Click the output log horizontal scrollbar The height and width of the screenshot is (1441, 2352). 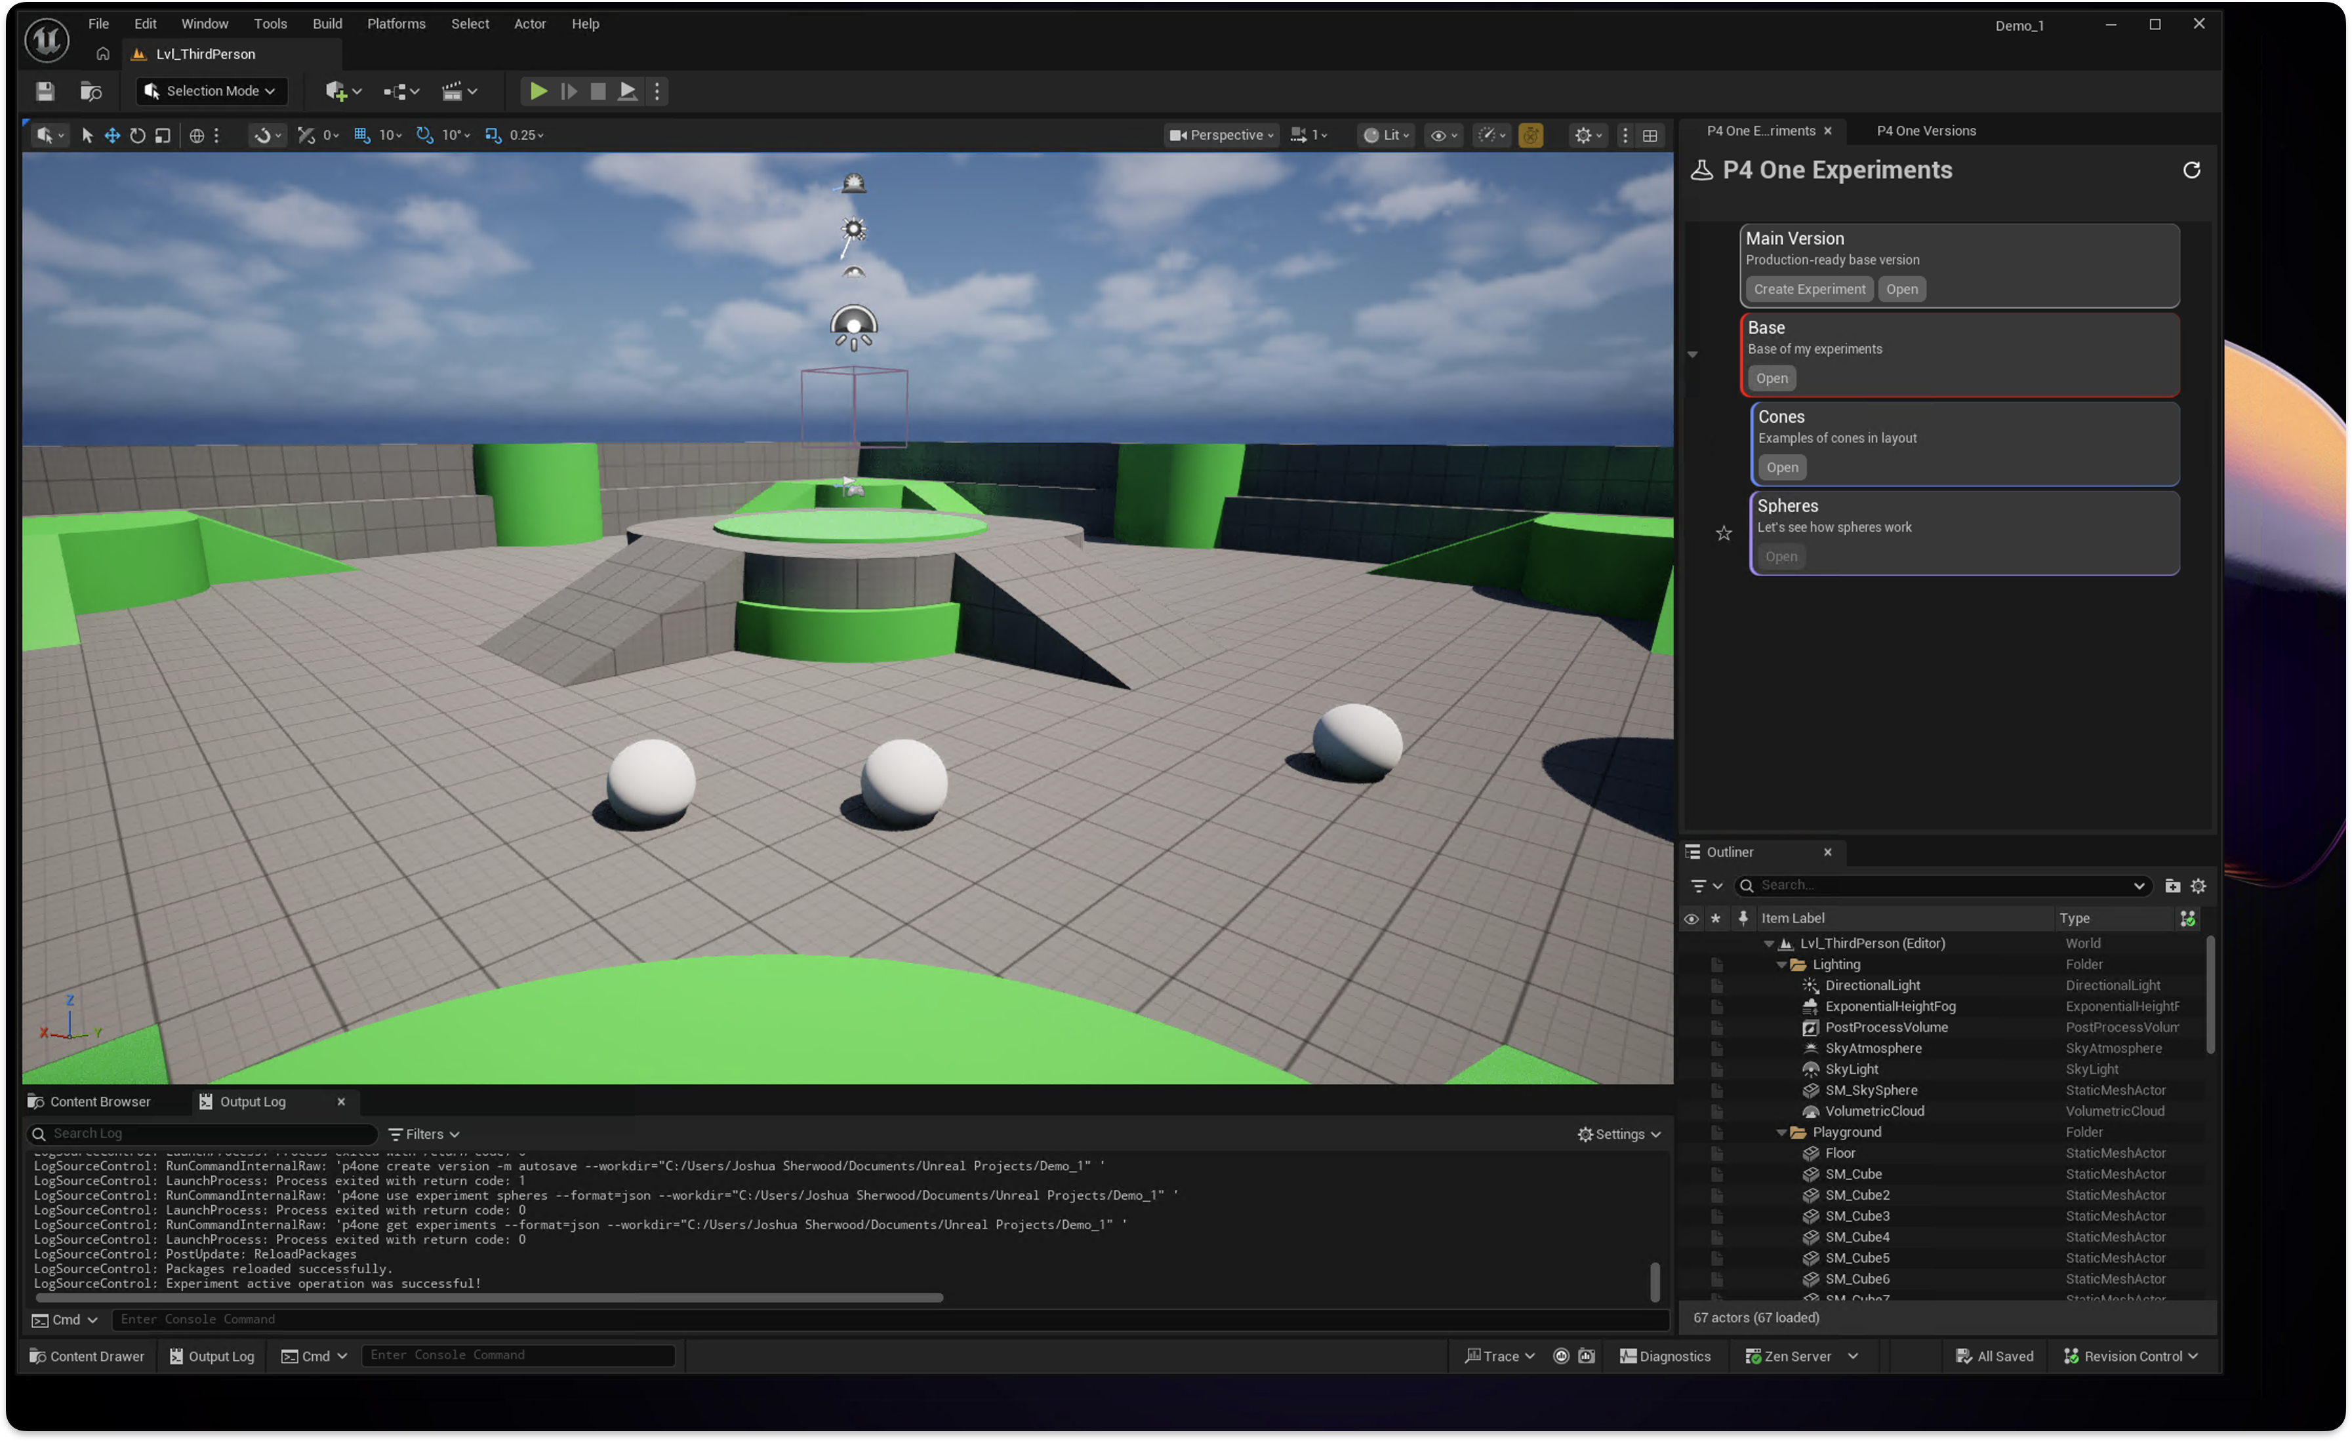coord(489,1298)
